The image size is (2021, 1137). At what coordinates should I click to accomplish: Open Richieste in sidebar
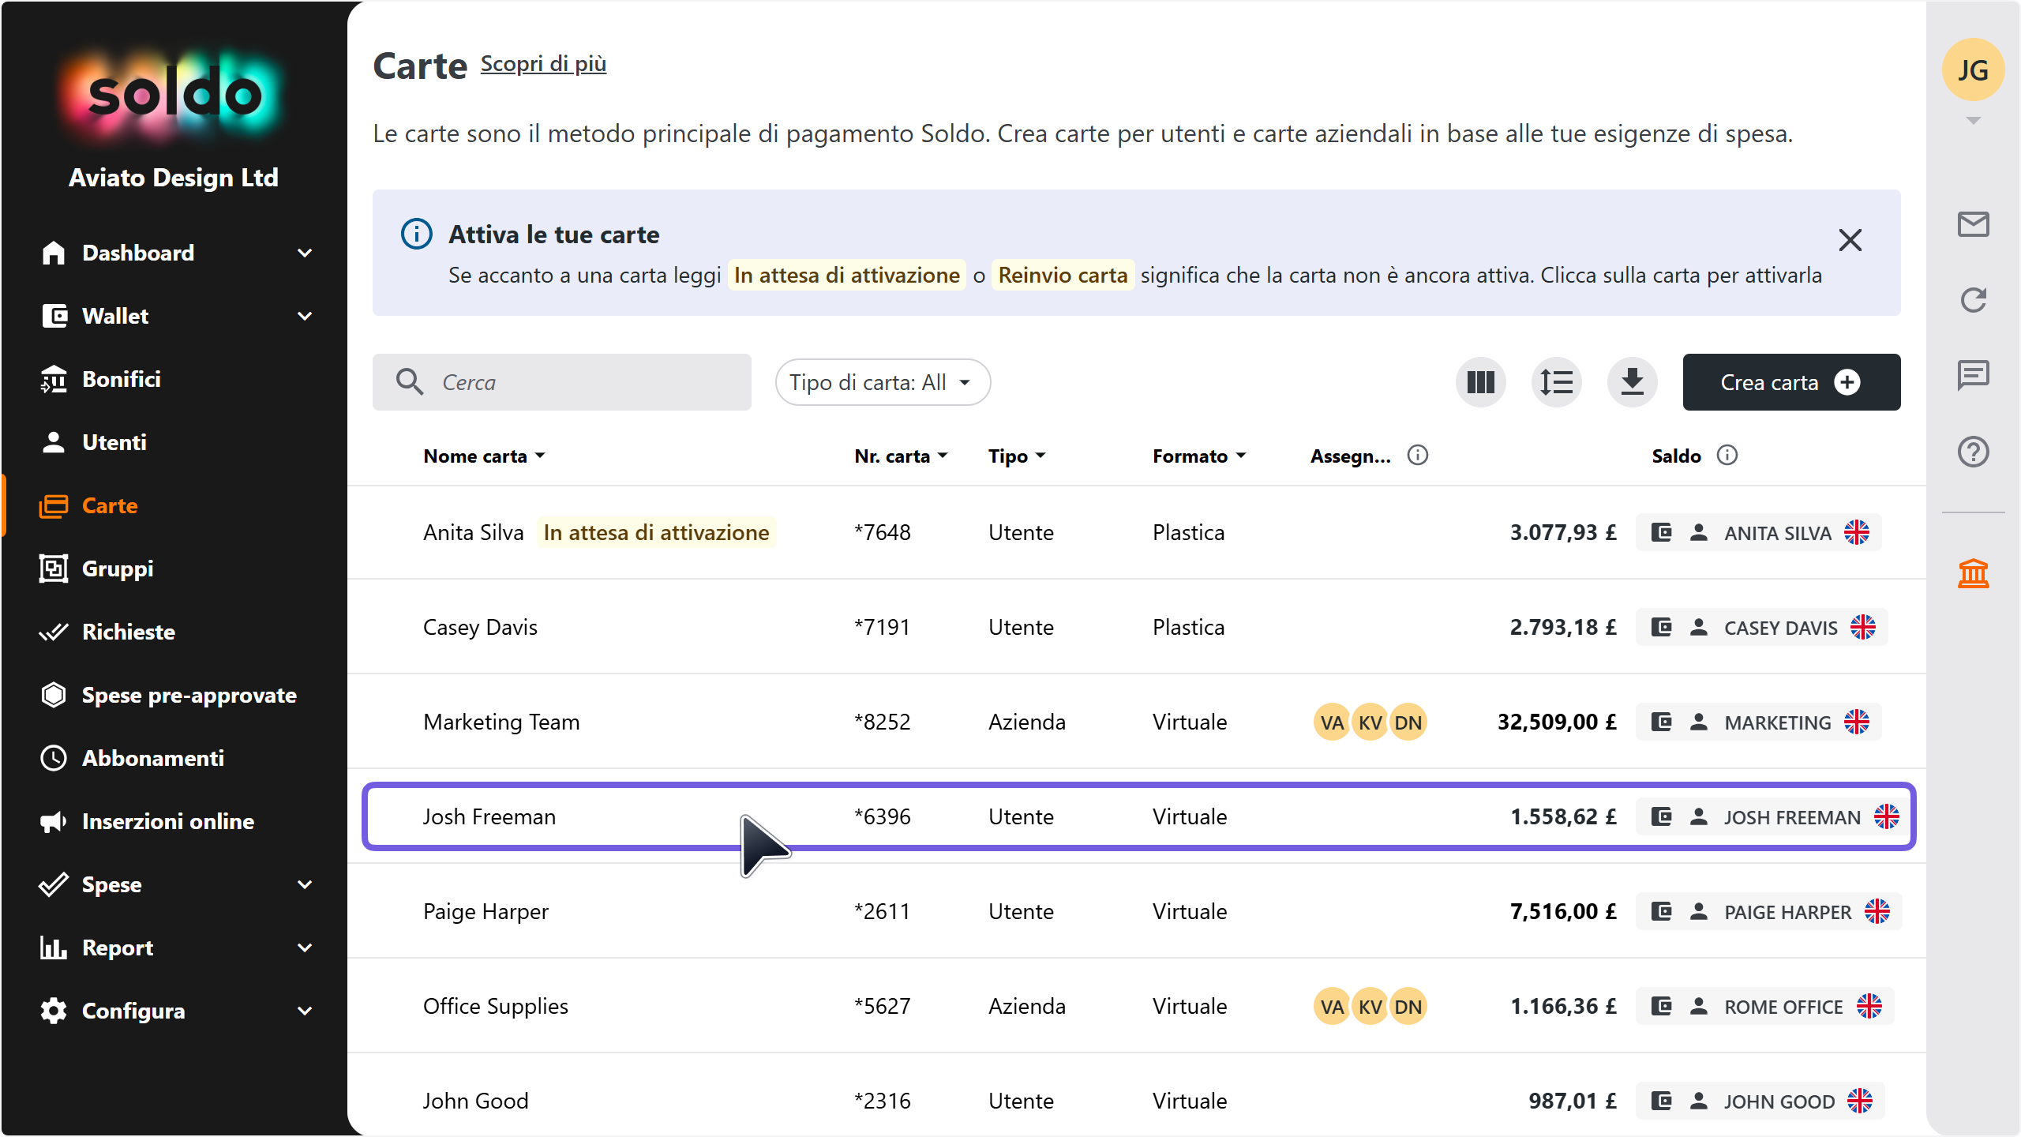click(x=129, y=632)
